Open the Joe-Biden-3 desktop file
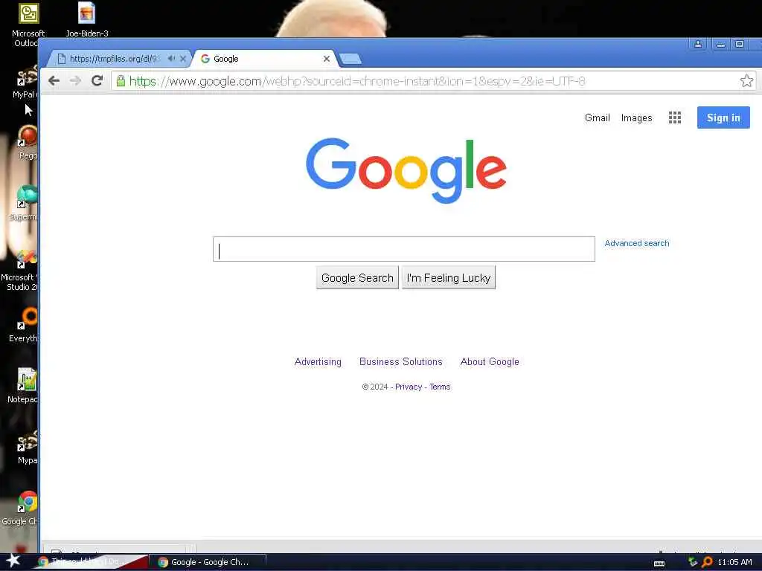Image resolution: width=762 pixels, height=571 pixels. [86, 19]
